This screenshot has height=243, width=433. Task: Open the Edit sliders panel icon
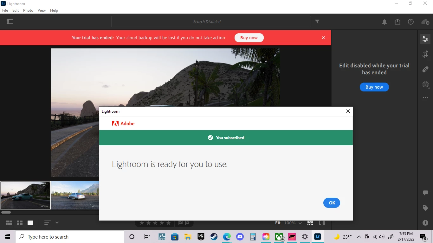425,39
